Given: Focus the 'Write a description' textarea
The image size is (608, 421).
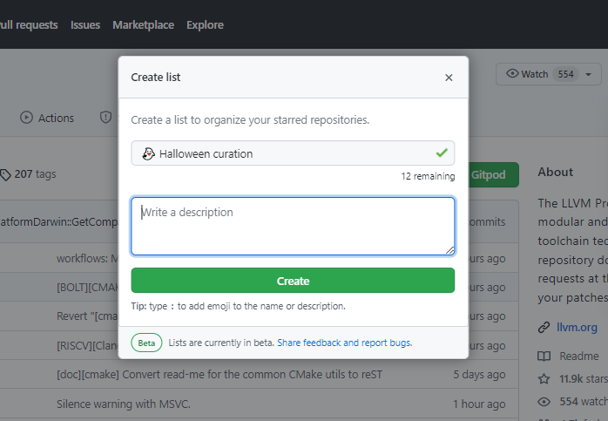Looking at the screenshot, I should coord(293,227).
